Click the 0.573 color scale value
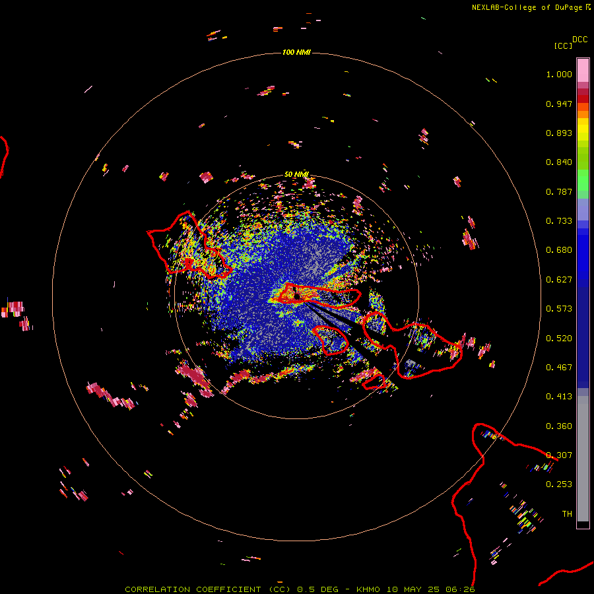Screen dimensions: 594x594 [x=559, y=309]
